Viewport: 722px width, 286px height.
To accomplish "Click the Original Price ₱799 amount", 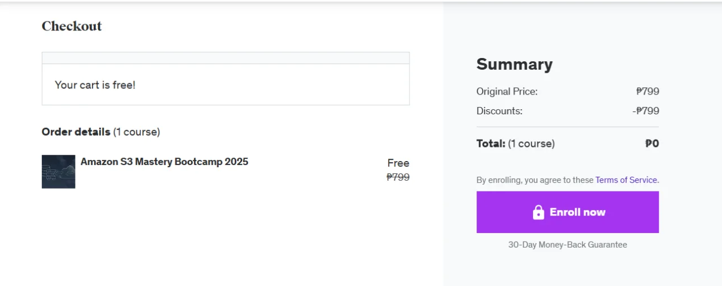I will tap(648, 91).
